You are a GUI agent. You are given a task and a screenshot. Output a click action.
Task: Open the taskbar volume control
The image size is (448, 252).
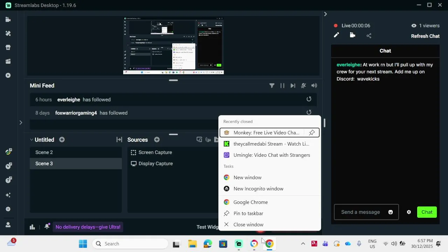pyautogui.click(x=394, y=244)
